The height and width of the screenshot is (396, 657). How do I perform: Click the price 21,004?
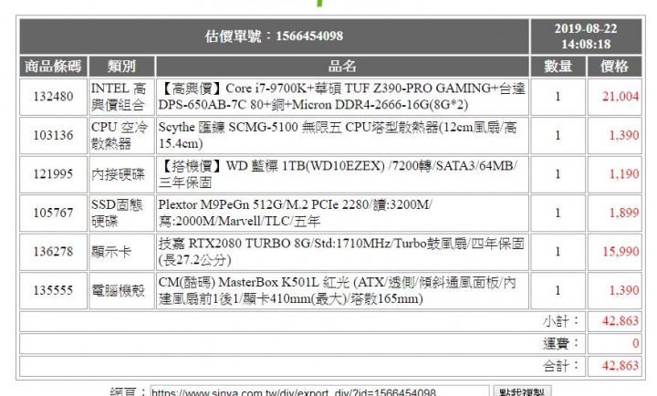pyautogui.click(x=620, y=97)
